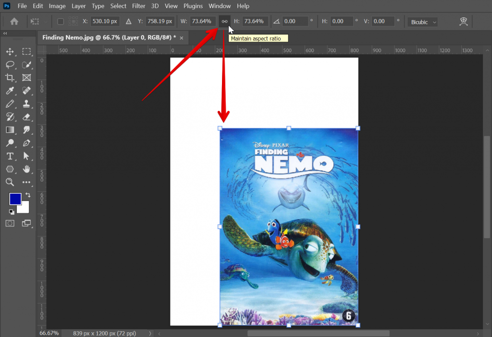The image size is (492, 337).
Task: Select the Eraser tool
Action: (x=26, y=117)
